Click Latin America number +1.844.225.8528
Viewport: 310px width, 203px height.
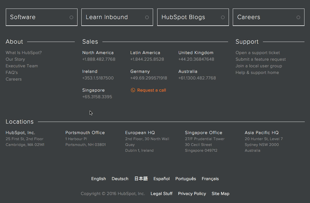click(x=147, y=59)
